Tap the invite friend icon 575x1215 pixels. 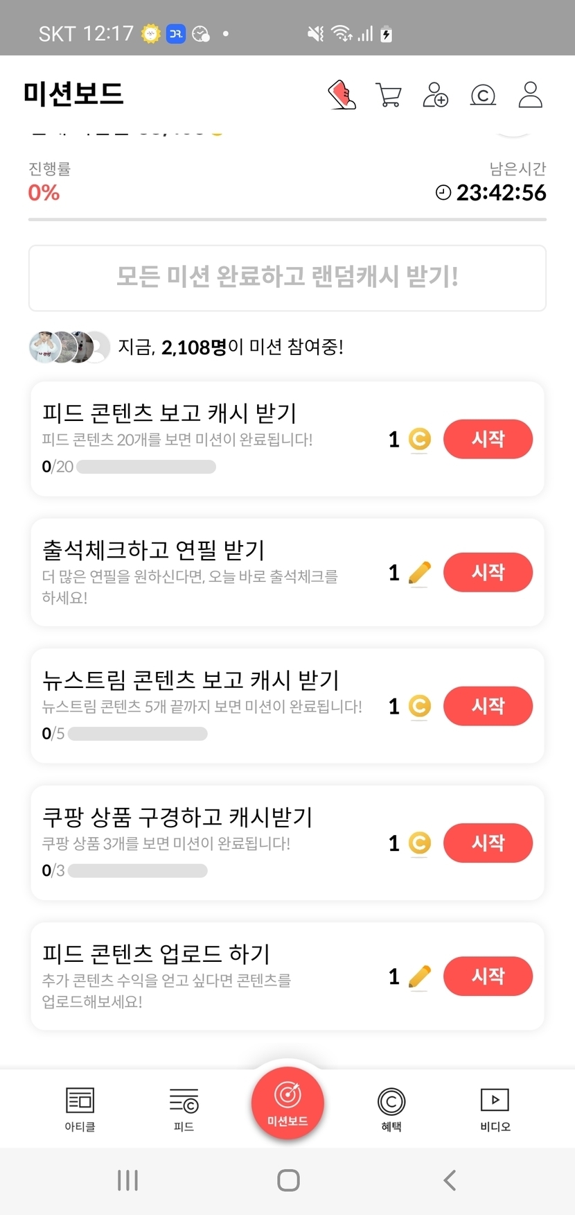[x=436, y=94]
